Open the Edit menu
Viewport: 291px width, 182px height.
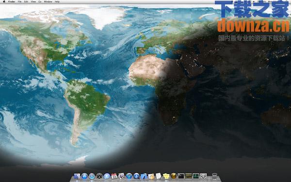click(26, 1)
